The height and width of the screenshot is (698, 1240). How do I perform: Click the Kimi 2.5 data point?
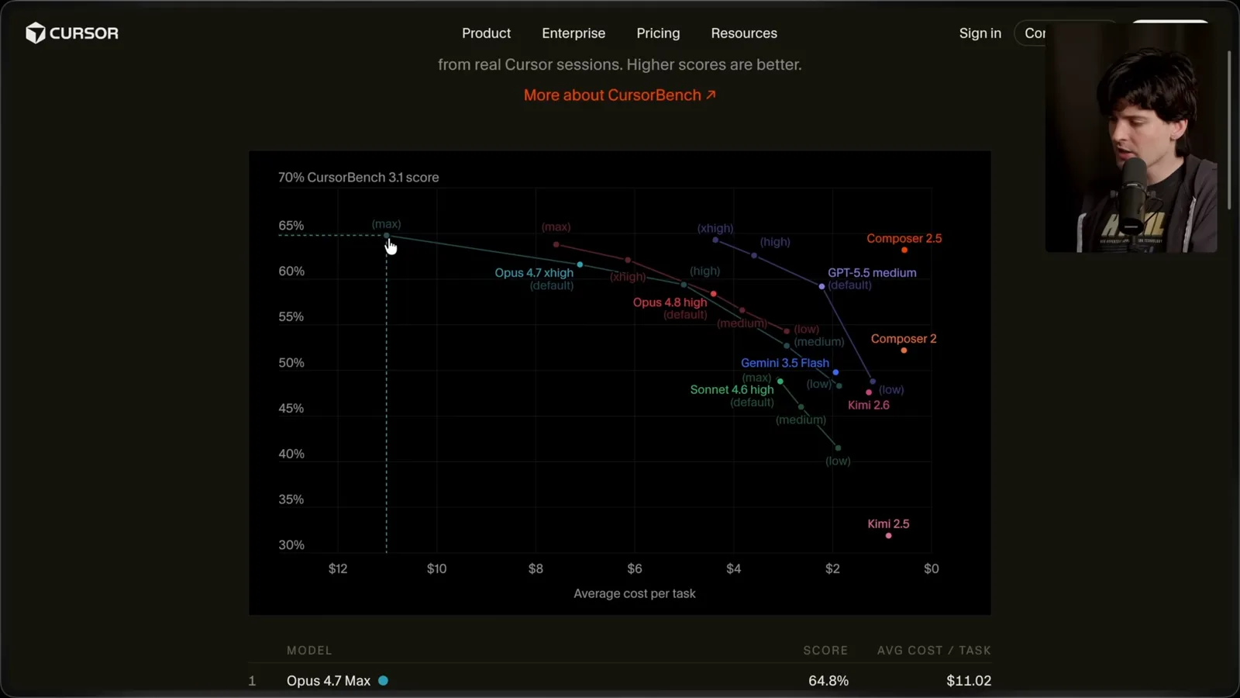pyautogui.click(x=888, y=536)
